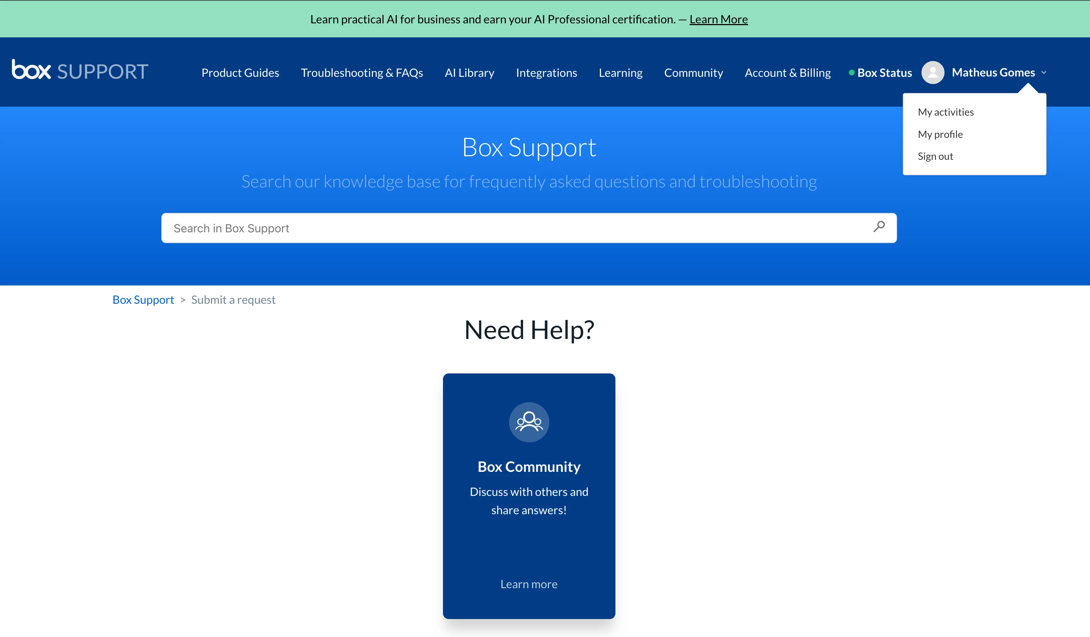This screenshot has width=1090, height=637.
Task: Select My activities from user menu
Action: click(x=946, y=112)
